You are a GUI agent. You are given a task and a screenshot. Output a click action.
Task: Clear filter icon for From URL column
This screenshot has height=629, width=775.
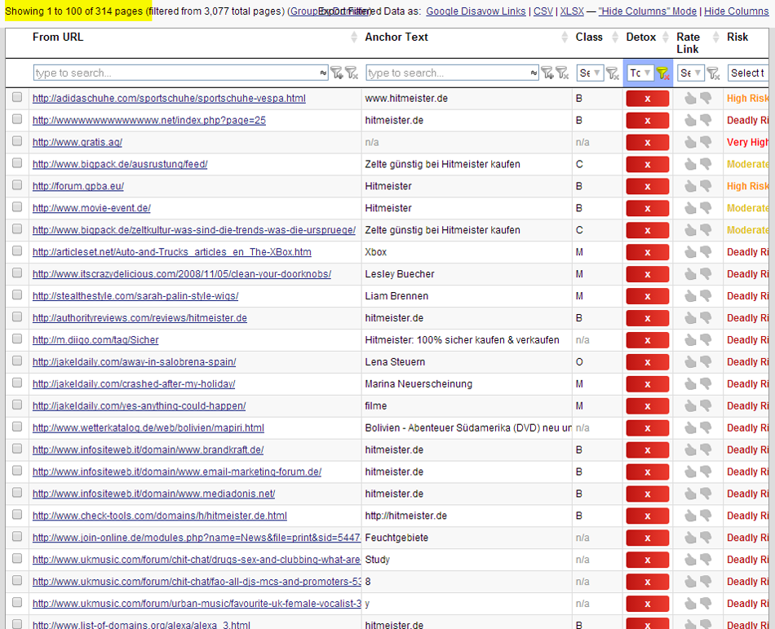click(352, 73)
